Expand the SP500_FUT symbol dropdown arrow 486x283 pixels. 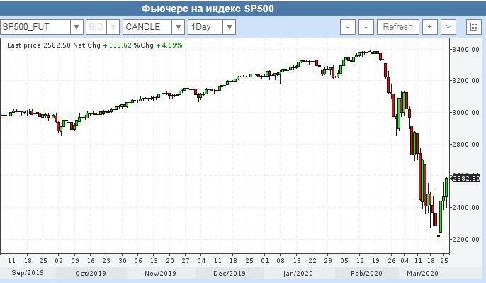tap(77, 27)
